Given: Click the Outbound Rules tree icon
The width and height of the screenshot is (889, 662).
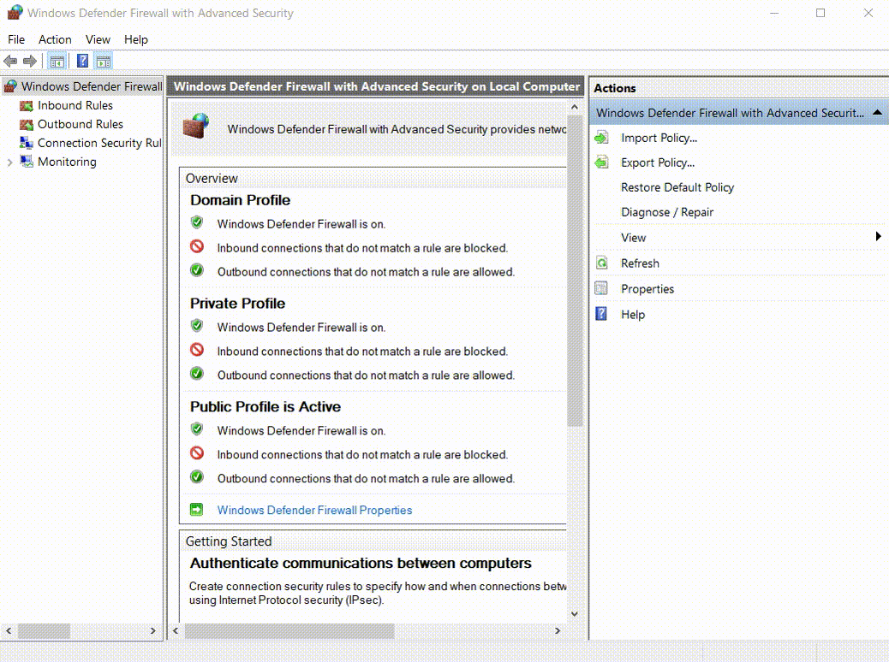Looking at the screenshot, I should pyautogui.click(x=26, y=125).
